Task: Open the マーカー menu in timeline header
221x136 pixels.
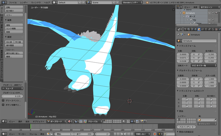Action: [x=22, y=134]
